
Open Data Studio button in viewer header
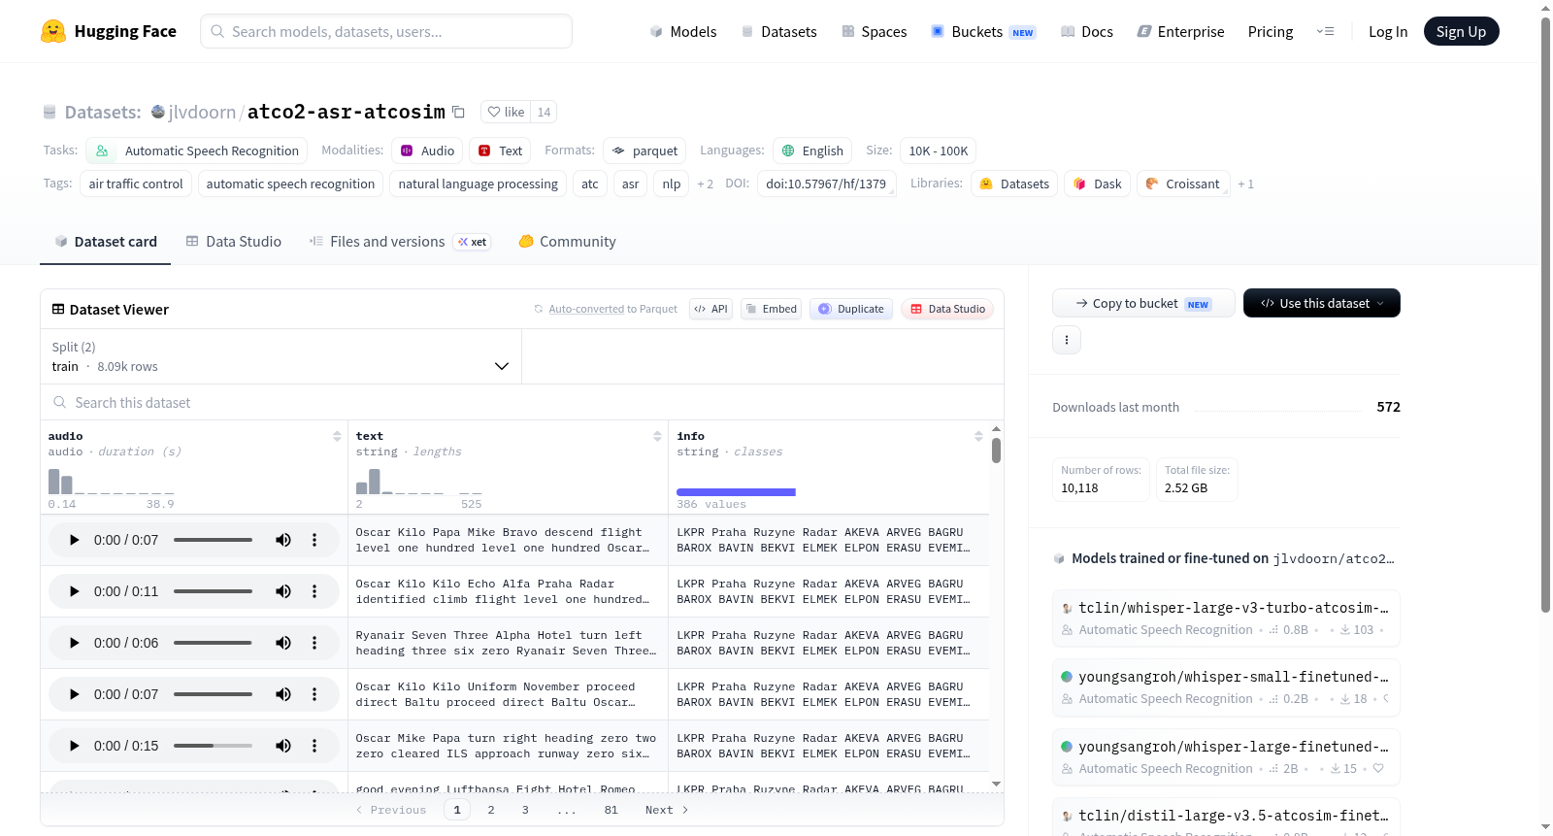click(x=947, y=309)
